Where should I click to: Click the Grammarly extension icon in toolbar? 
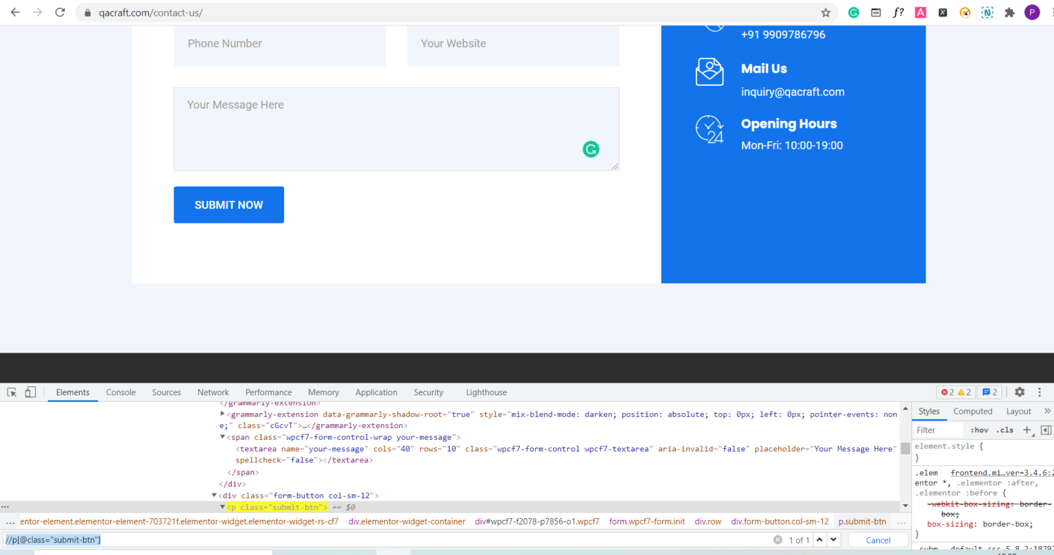point(854,12)
